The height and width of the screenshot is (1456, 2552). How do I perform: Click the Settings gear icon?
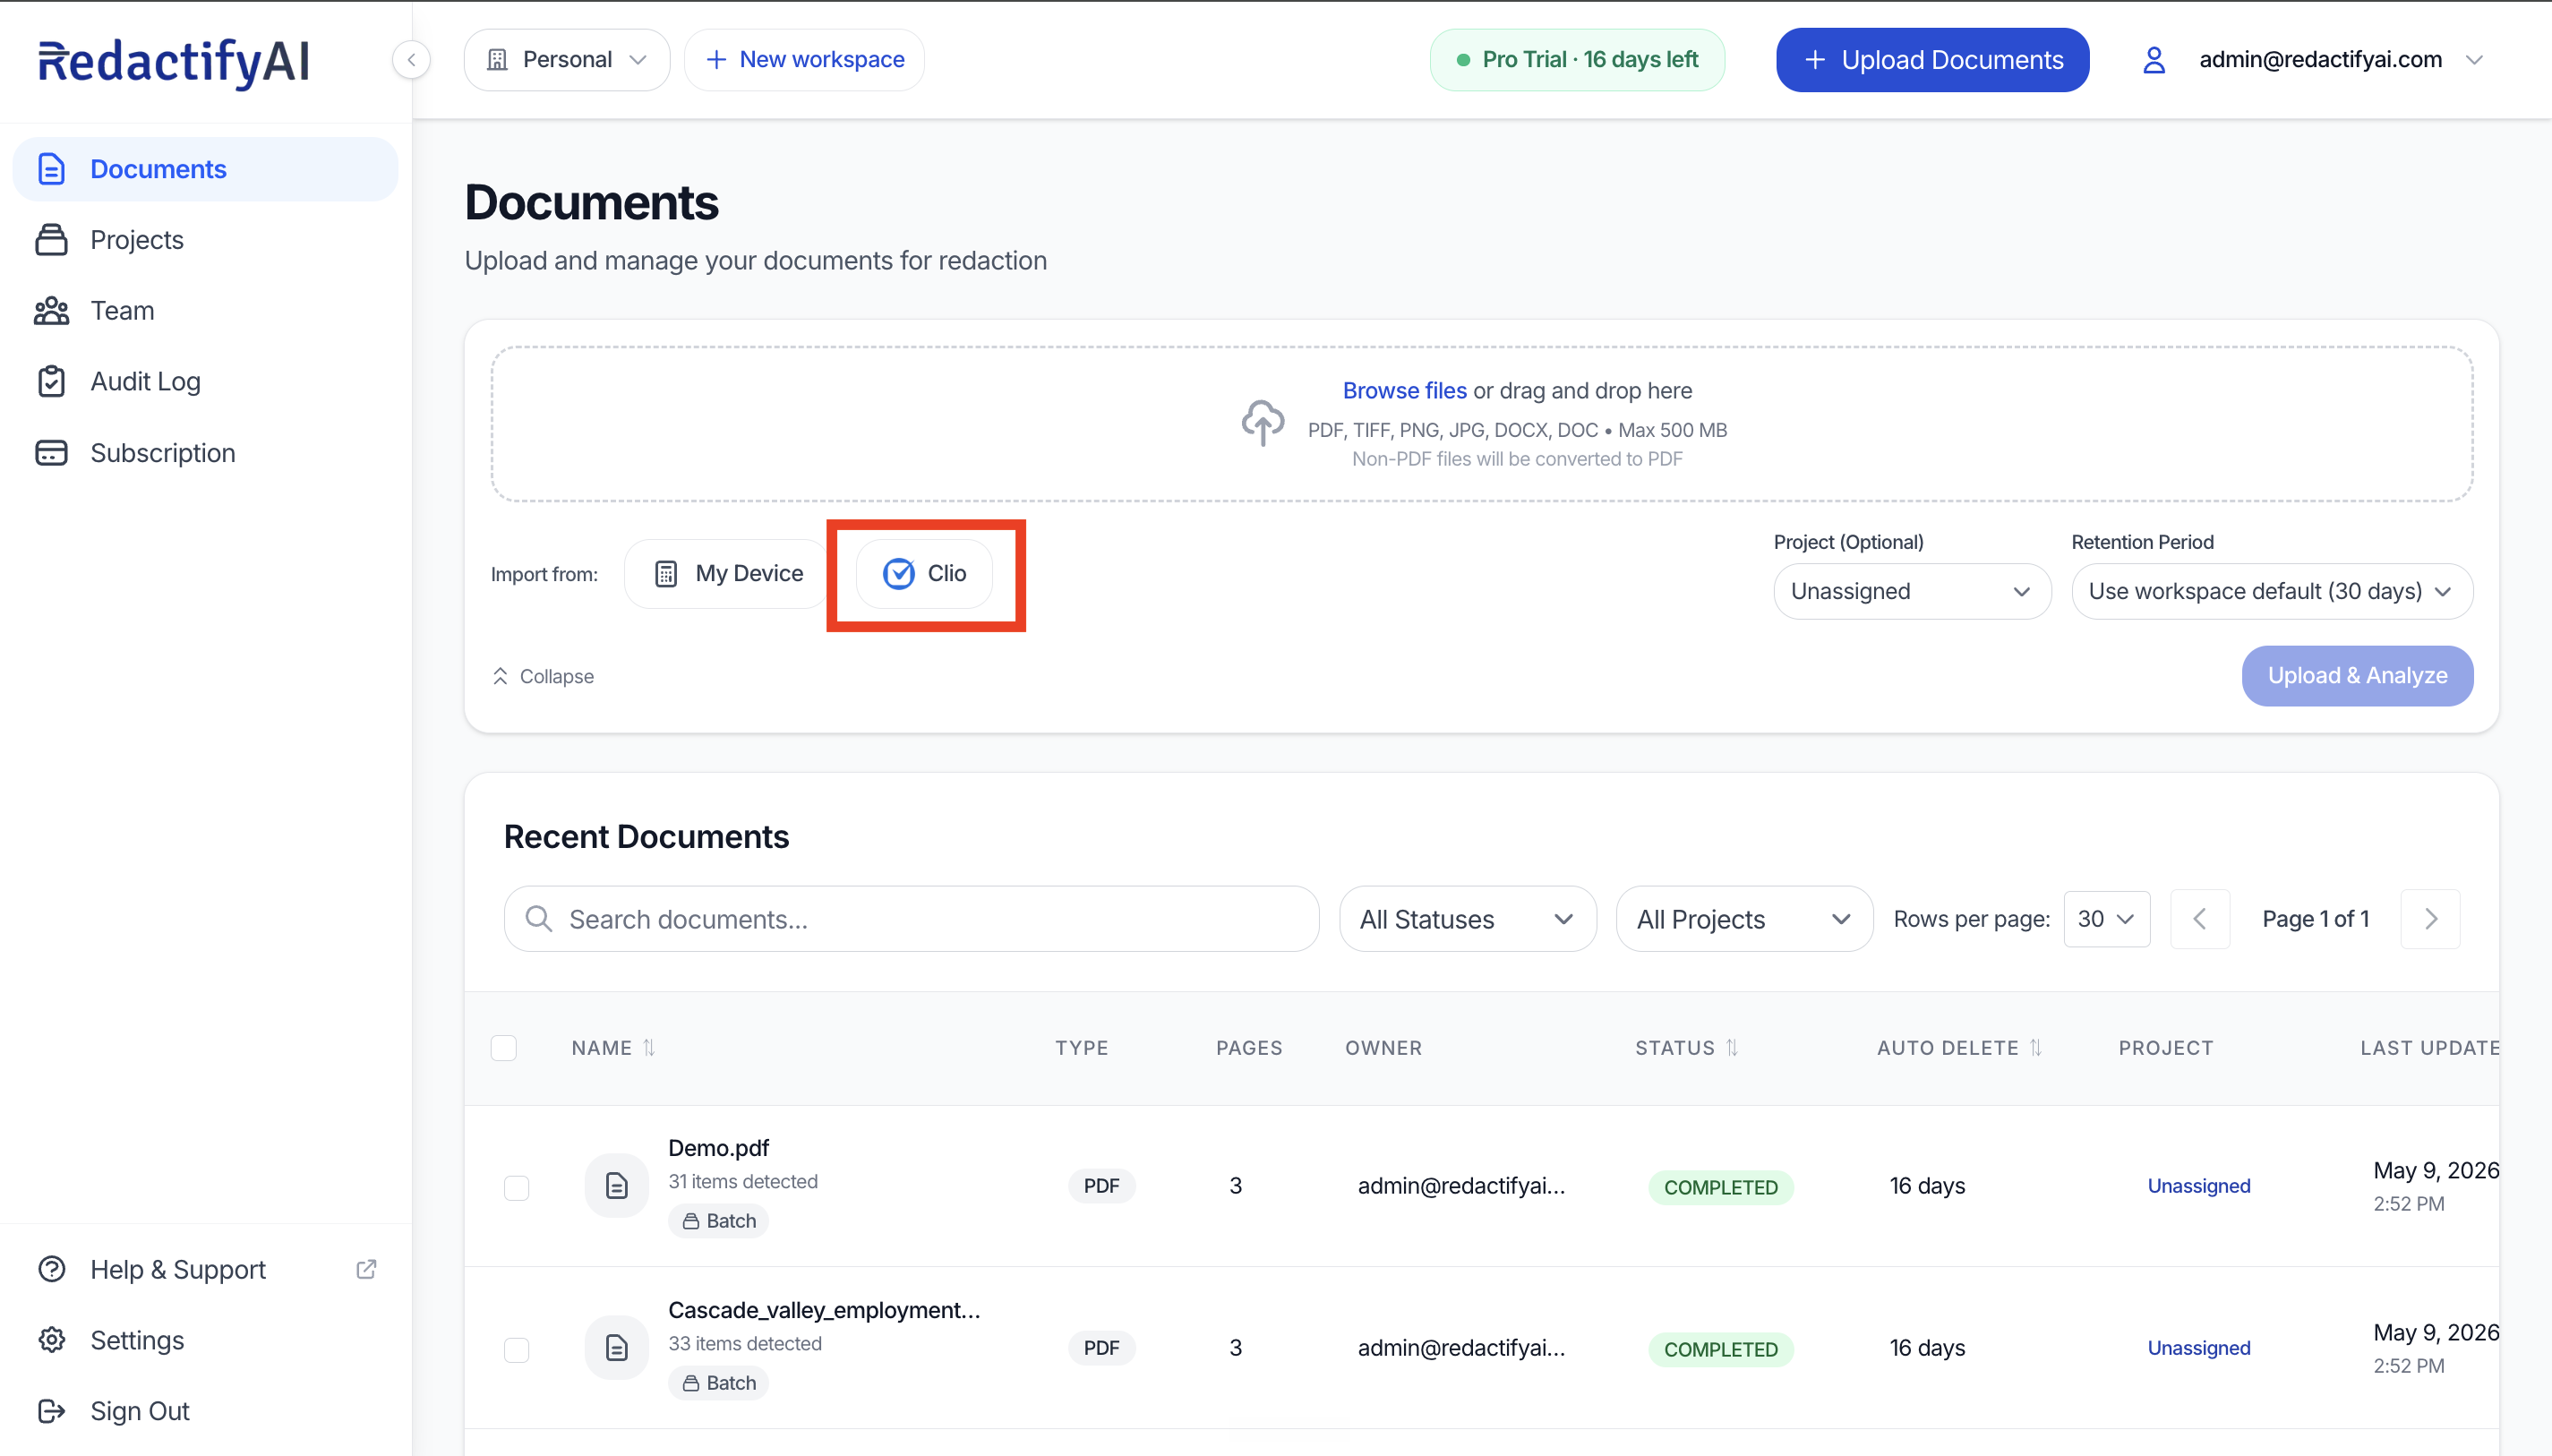pyautogui.click(x=51, y=1340)
